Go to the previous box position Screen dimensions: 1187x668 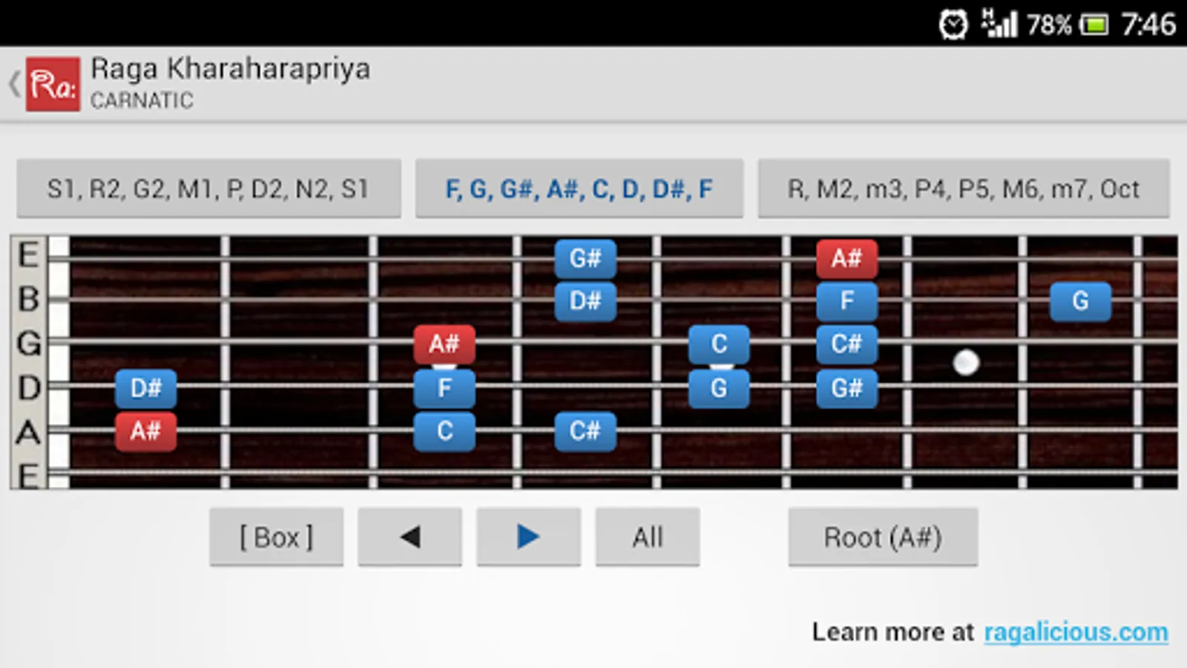410,537
